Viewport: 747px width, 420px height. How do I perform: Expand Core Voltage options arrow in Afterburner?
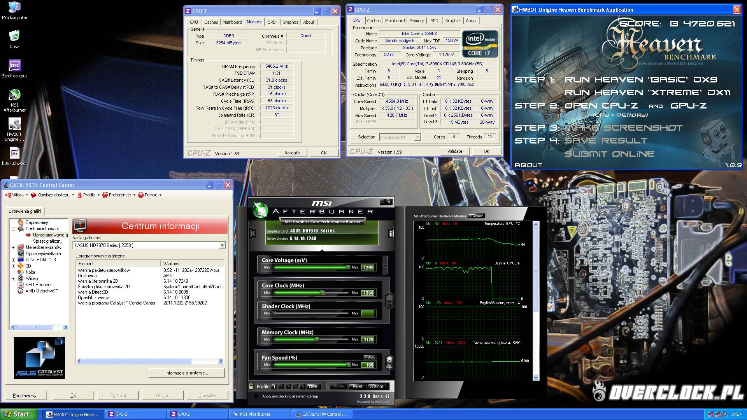point(385,266)
